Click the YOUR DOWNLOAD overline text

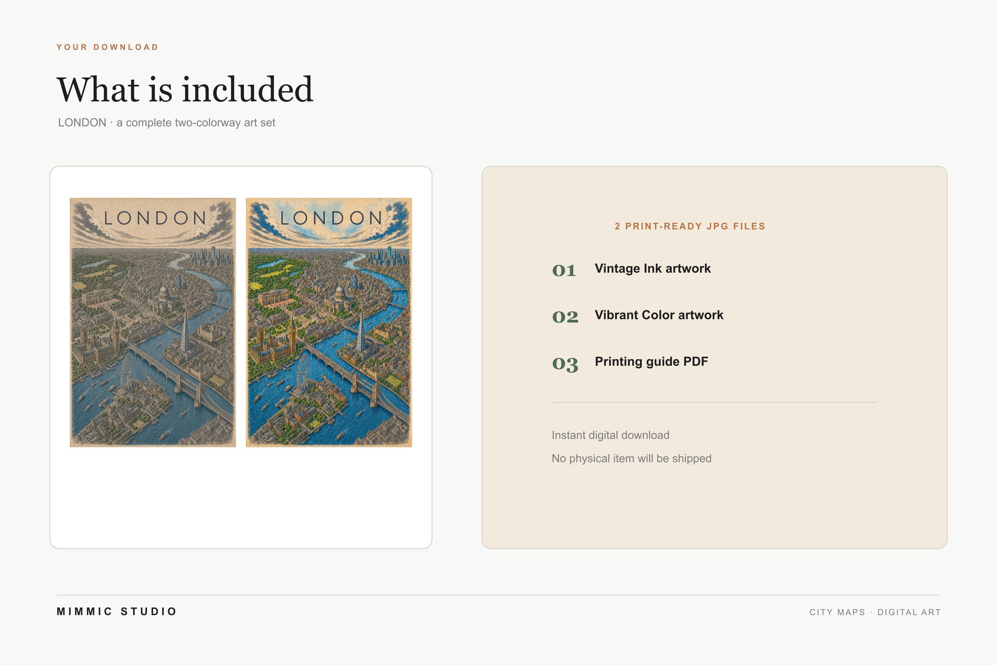[x=108, y=47]
